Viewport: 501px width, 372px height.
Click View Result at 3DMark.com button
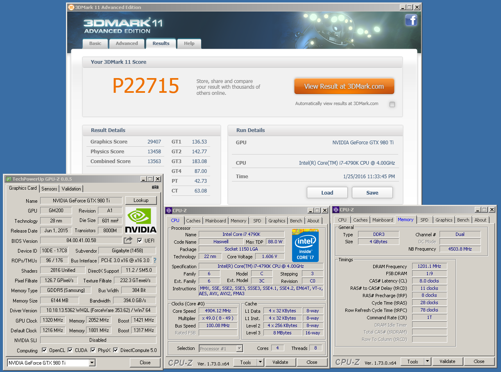click(x=344, y=86)
